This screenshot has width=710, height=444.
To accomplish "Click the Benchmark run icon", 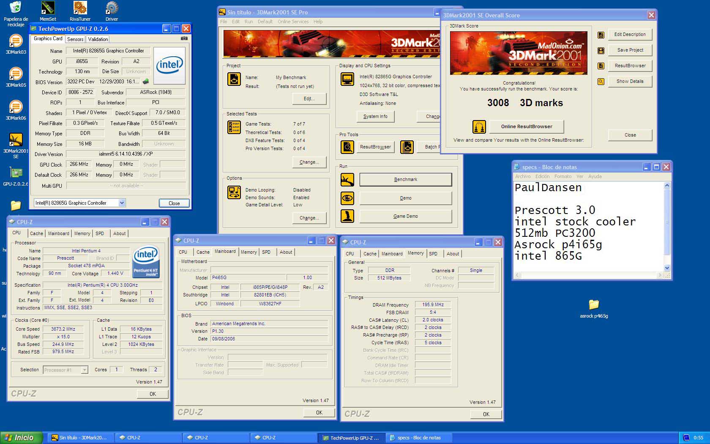I will click(x=347, y=180).
